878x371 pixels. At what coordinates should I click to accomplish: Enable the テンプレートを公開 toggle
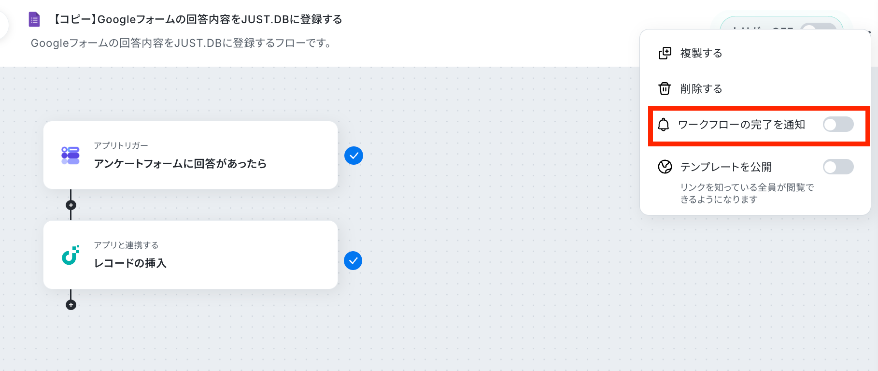pos(838,167)
